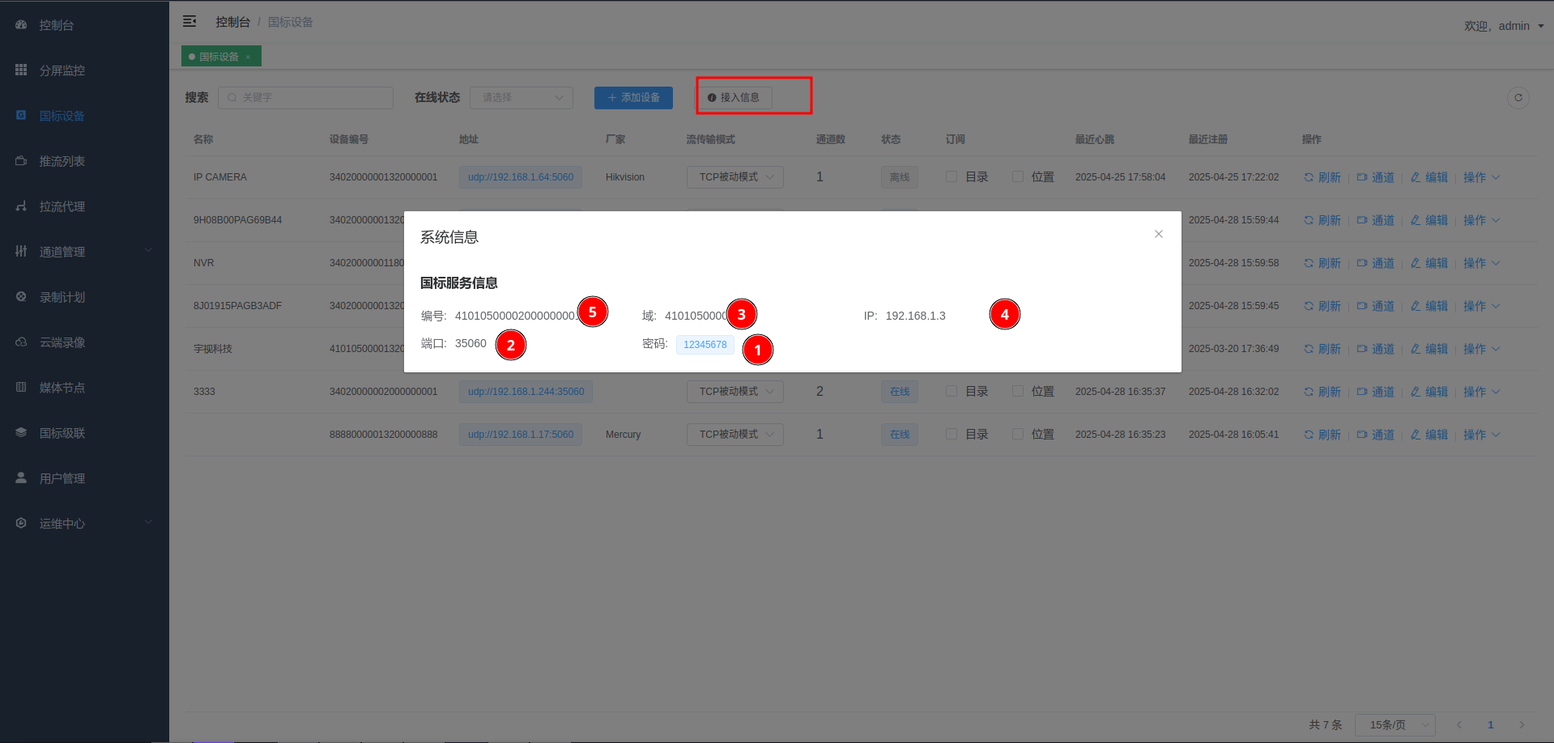Click the refresh icon at top right
Viewport: 1554px width, 743px height.
point(1518,98)
